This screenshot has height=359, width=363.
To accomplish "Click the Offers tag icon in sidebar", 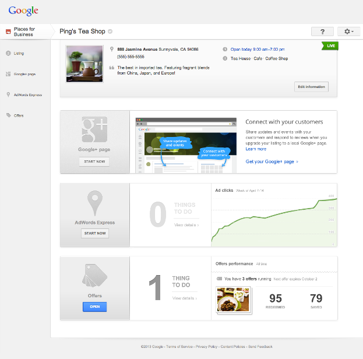I will tap(8, 115).
